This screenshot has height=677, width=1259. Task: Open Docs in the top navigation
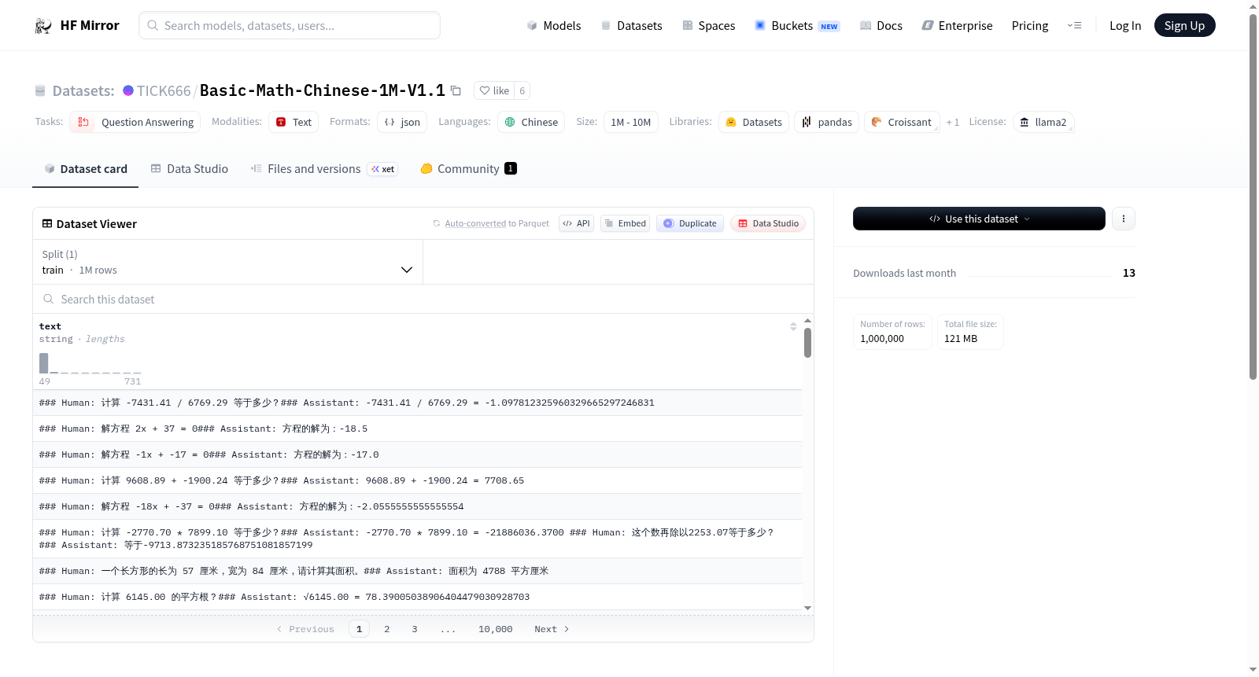click(x=881, y=26)
